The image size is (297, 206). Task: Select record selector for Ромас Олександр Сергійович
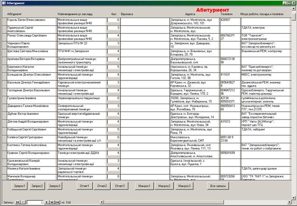pos(4,37)
